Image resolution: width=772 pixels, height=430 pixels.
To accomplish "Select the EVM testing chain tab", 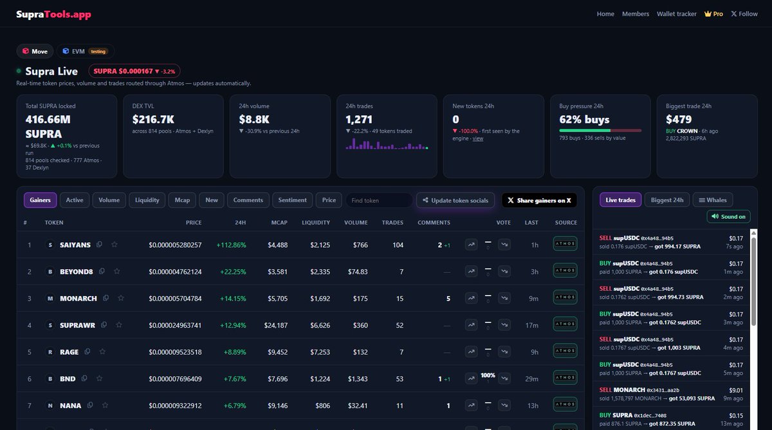I will [x=86, y=51].
